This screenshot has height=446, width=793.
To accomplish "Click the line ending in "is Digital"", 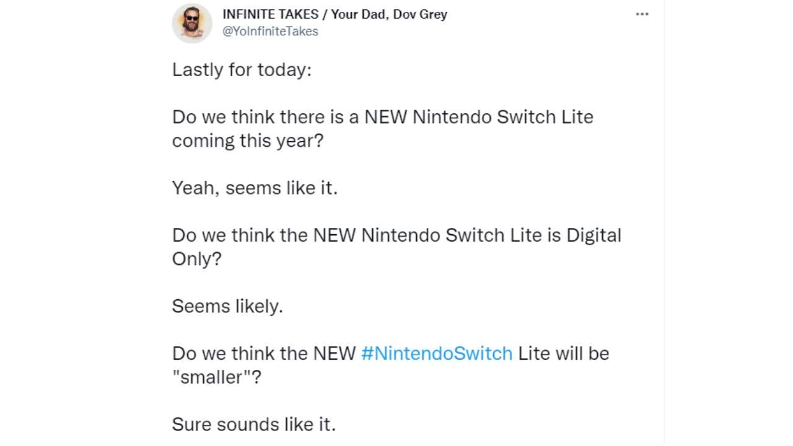I will 396,235.
